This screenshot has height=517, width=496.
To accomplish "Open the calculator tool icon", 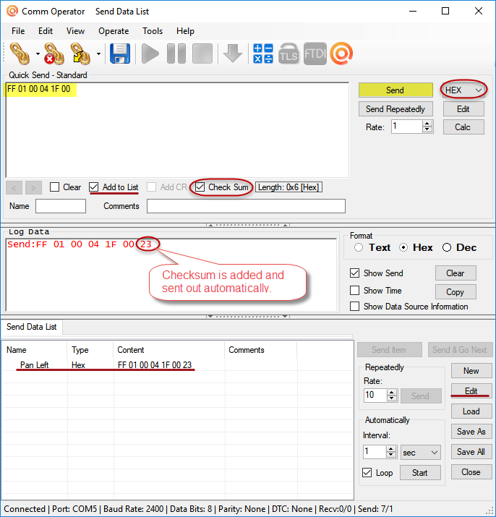I will (263, 54).
